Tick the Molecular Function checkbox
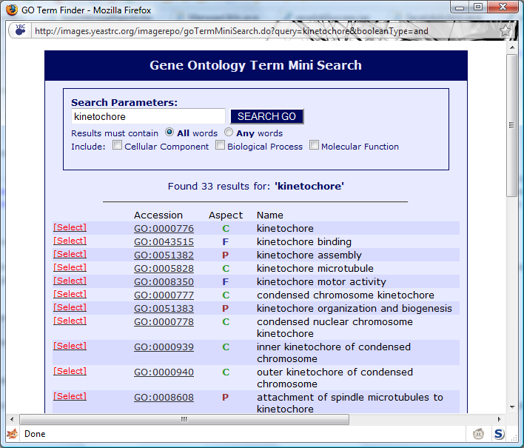Screen dimensions: 524x448 (x=314, y=146)
